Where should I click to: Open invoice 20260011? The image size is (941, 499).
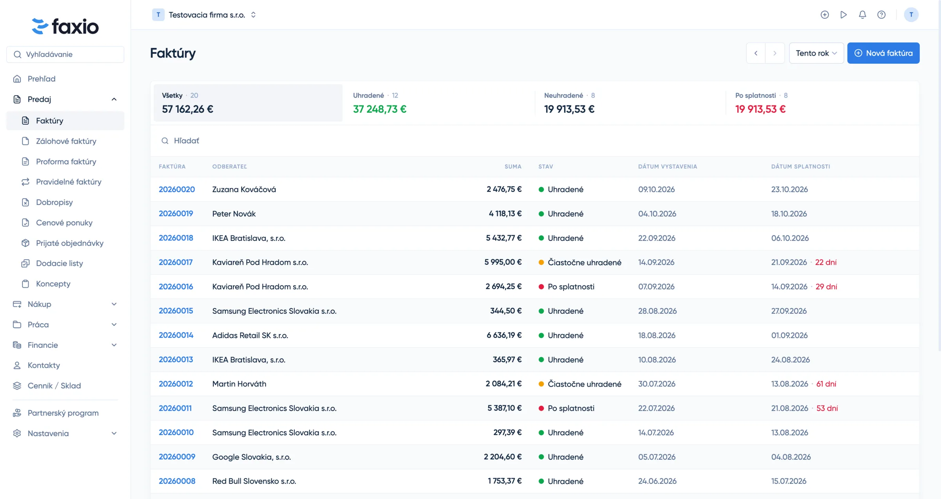pos(175,408)
